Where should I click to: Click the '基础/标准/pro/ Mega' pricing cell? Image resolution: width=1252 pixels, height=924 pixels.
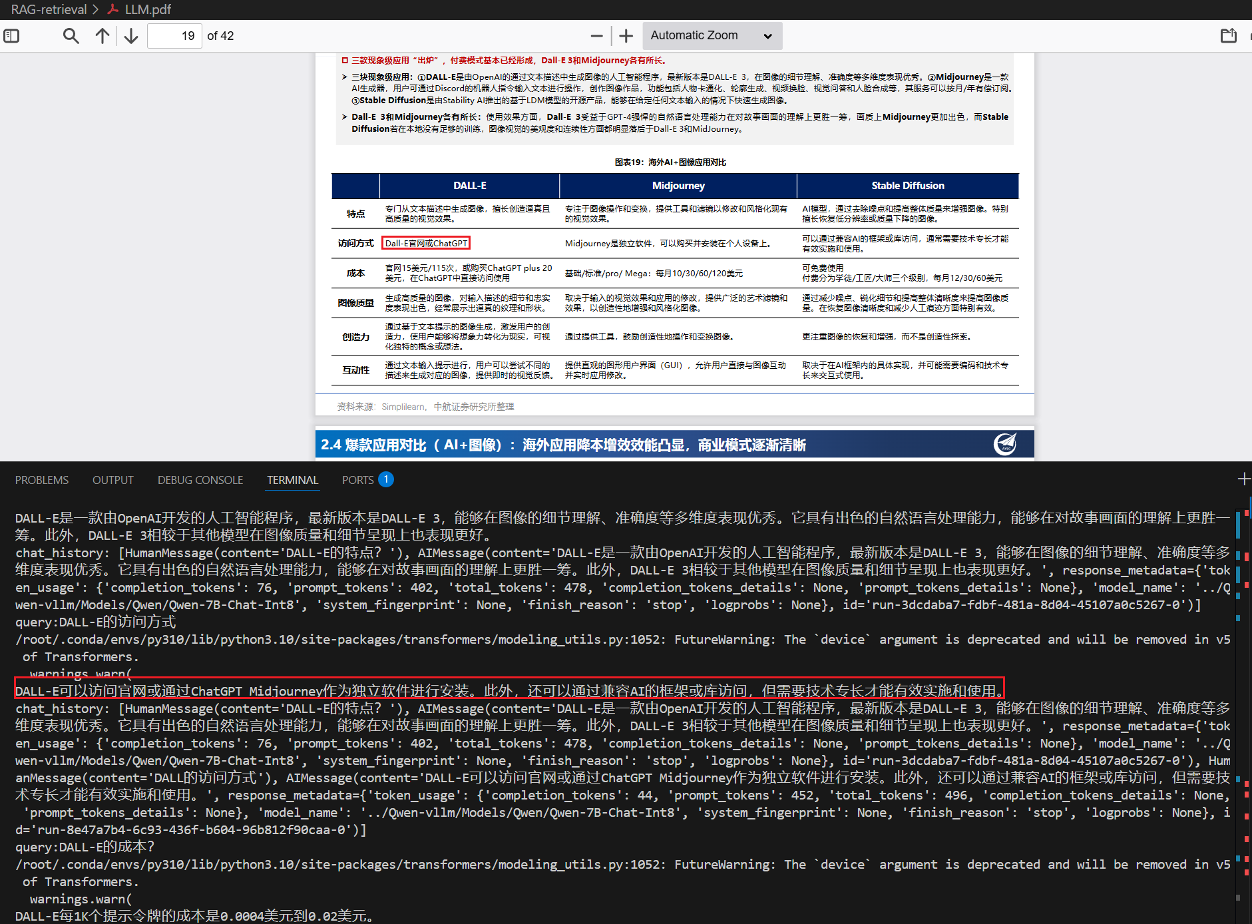[654, 274]
